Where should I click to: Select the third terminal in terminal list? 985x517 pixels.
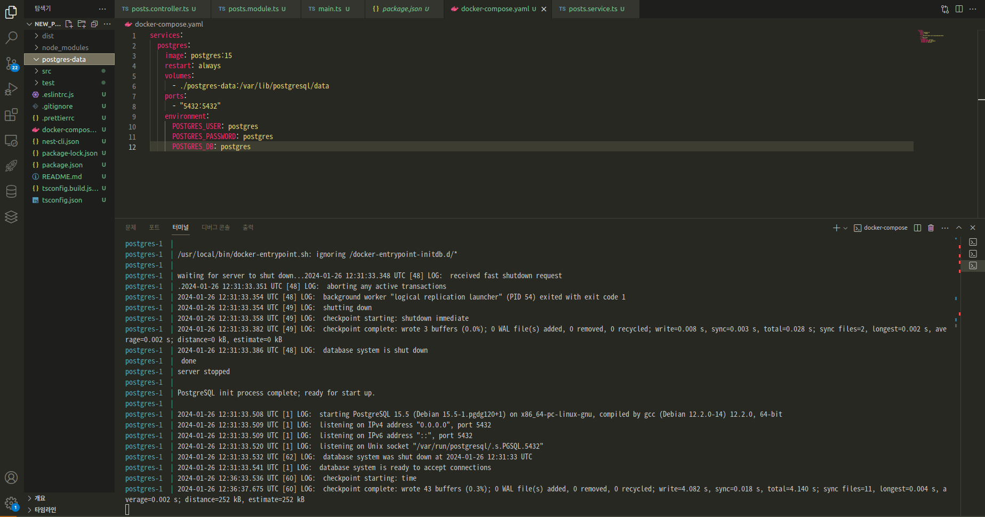[973, 265]
